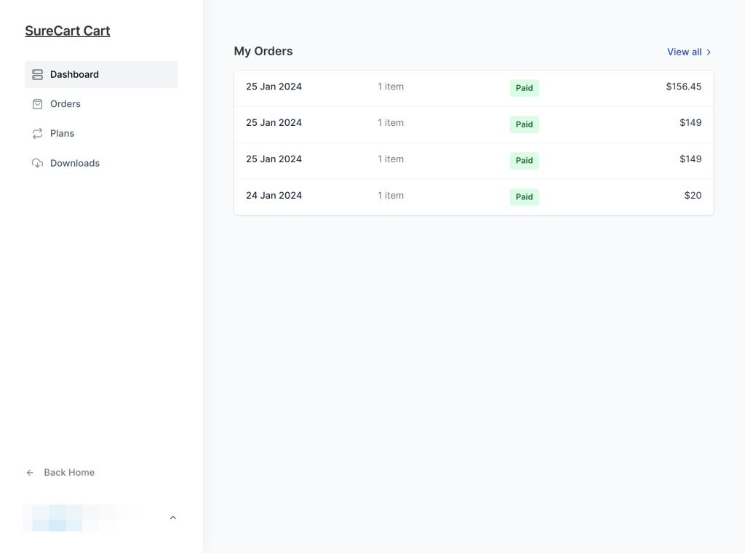Click the Paid badge on the $20 order
This screenshot has height=553, width=745.
coord(524,196)
